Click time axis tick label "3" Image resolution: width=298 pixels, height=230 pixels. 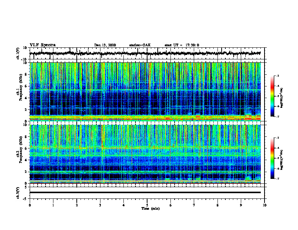[x=100, y=205]
